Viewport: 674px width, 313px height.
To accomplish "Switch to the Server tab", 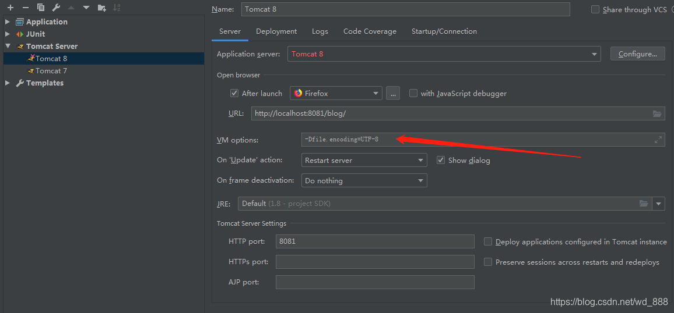I will pos(230,31).
